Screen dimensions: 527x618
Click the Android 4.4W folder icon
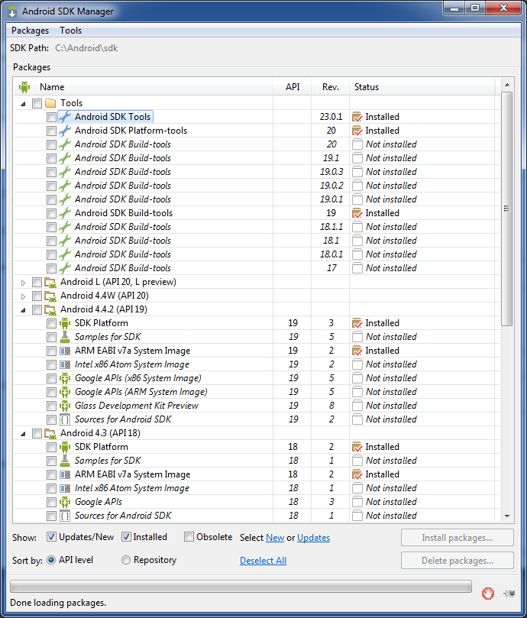50,296
